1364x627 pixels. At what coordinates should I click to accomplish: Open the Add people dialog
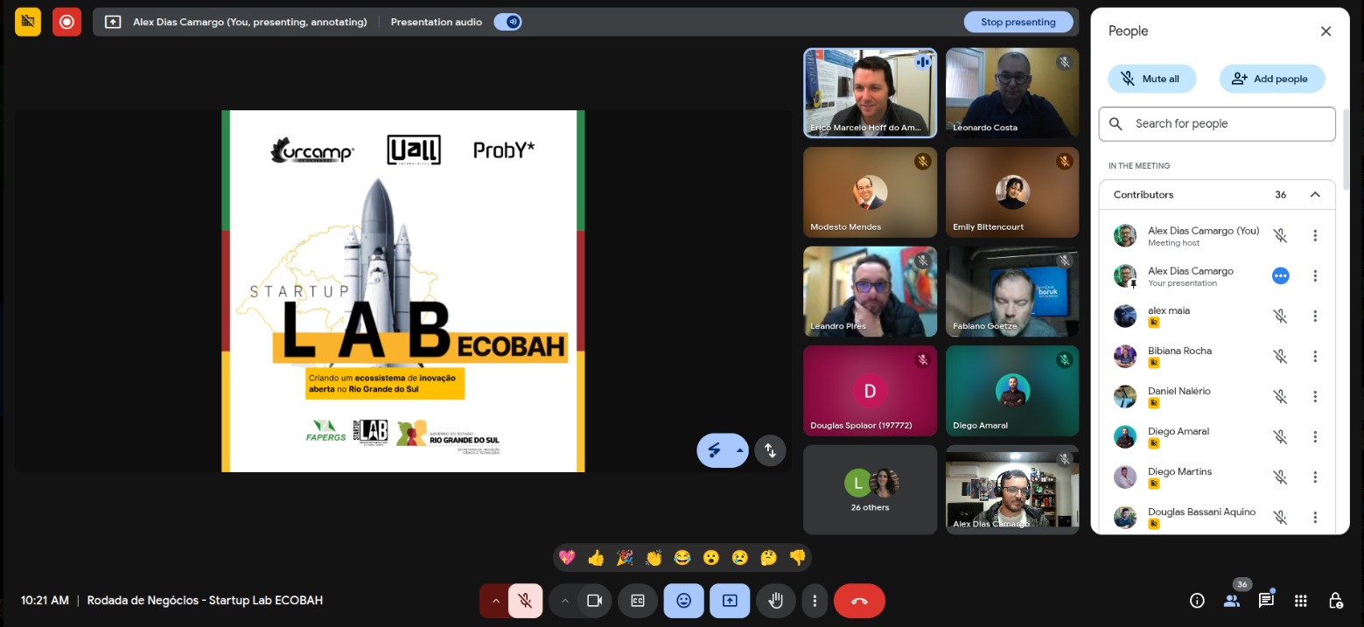pos(1272,79)
